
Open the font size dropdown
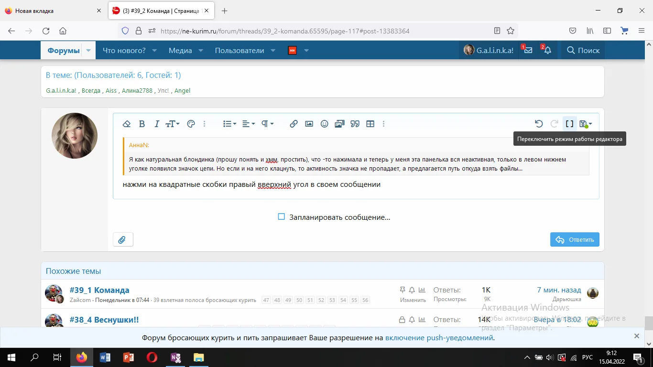tap(172, 124)
